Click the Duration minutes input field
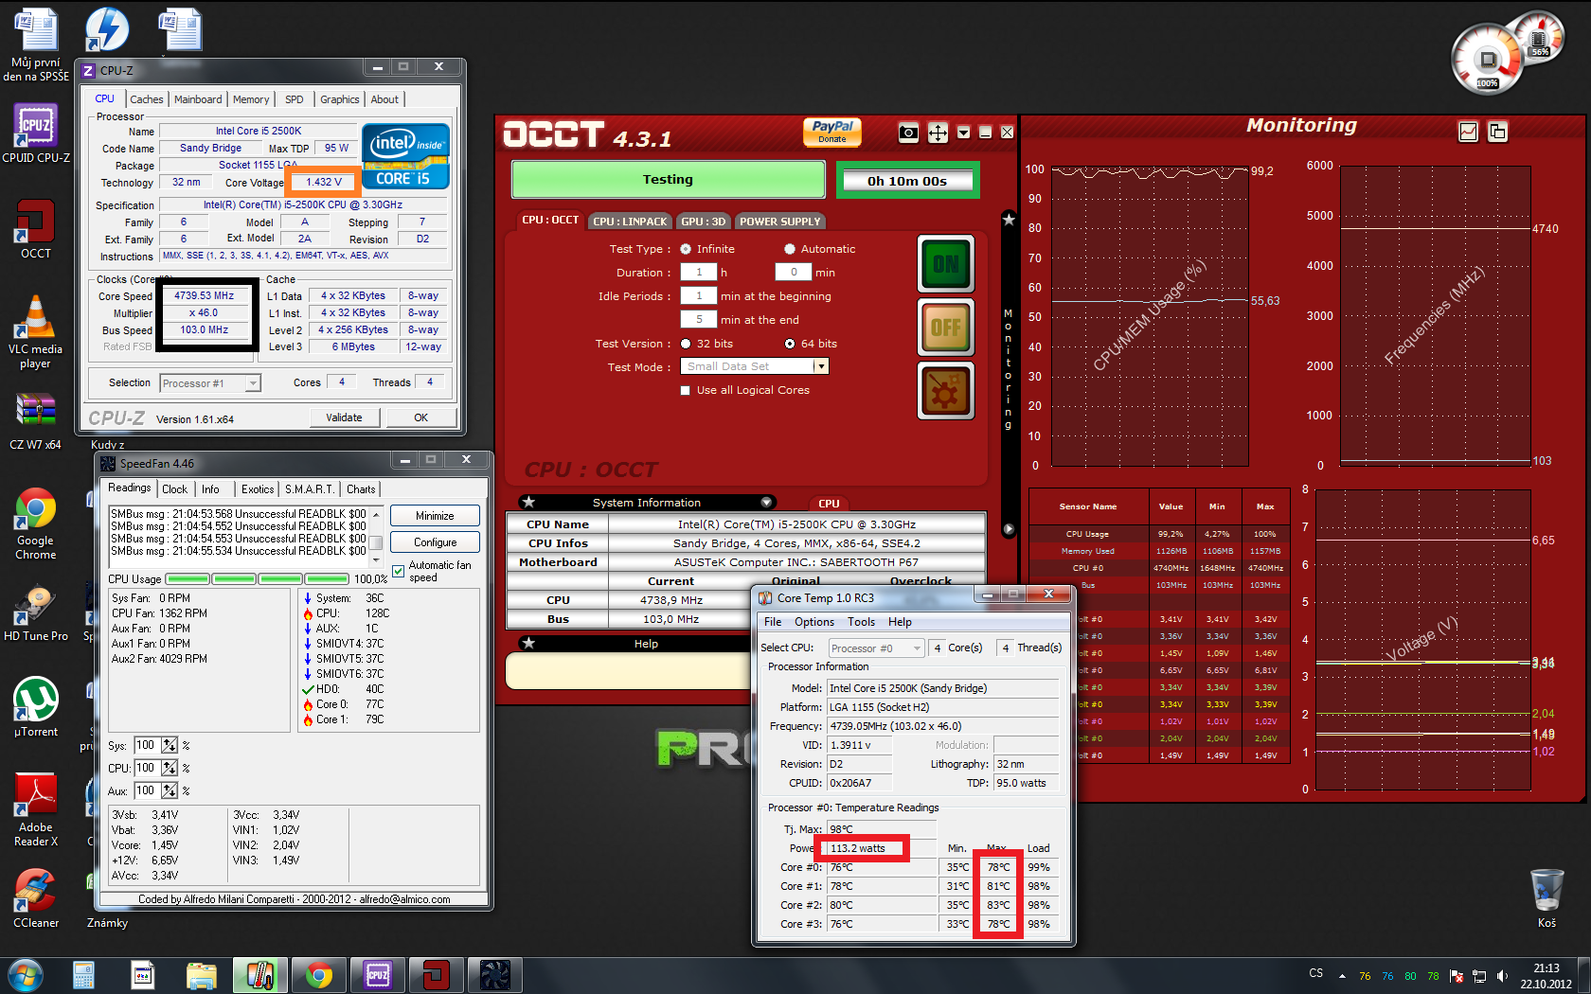This screenshot has height=994, width=1591. pos(794,272)
